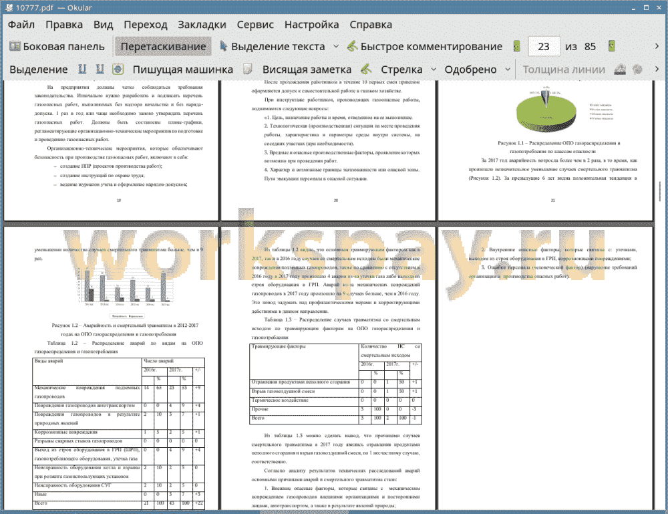Click page 20 in the document view
Image resolution: width=668 pixels, height=514 pixels.
328,150
